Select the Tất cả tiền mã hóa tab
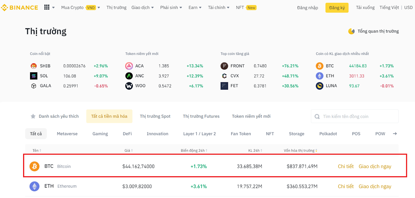The height and width of the screenshot is (198, 415). coord(109,116)
